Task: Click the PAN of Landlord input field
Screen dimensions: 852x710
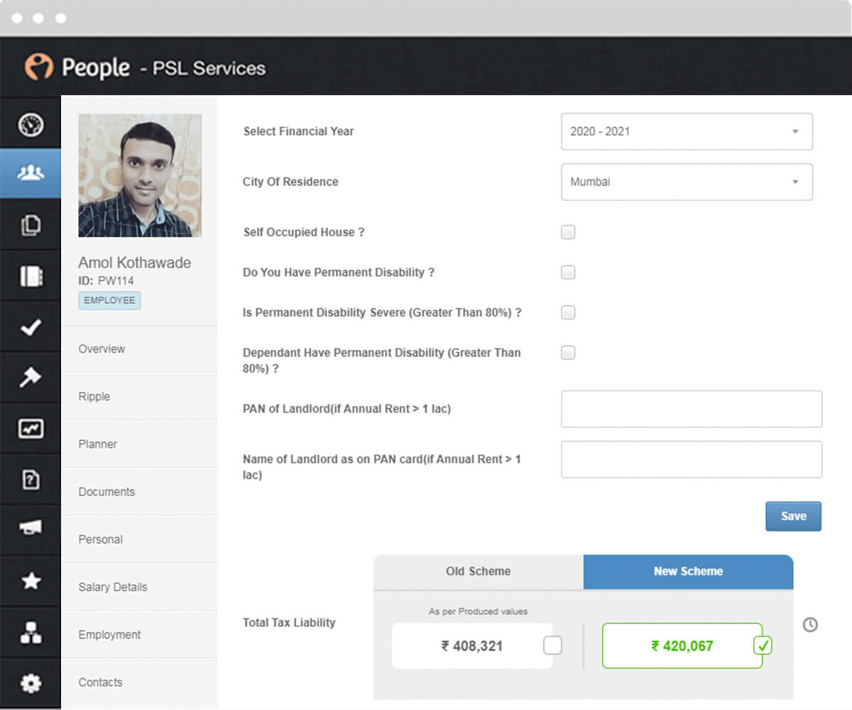Action: tap(691, 409)
